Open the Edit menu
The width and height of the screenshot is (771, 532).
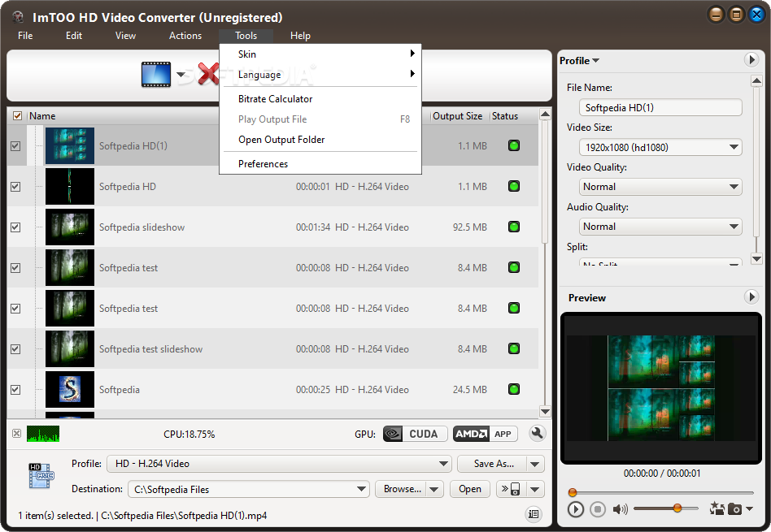pyautogui.click(x=74, y=36)
